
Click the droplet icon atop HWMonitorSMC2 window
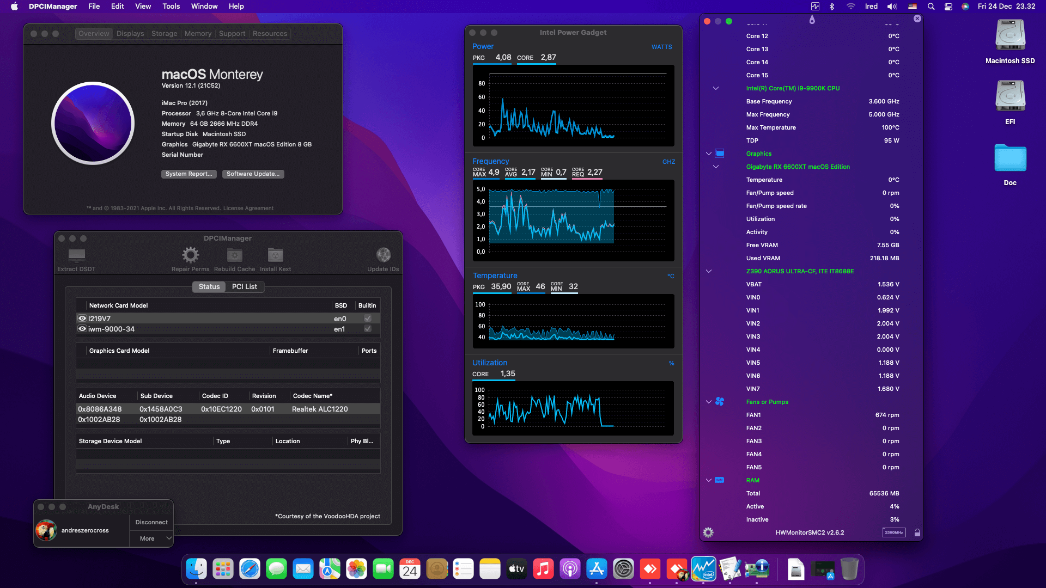(x=812, y=20)
